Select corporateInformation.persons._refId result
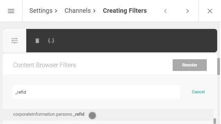Viewport: 221px width, 124px height. click(108, 115)
